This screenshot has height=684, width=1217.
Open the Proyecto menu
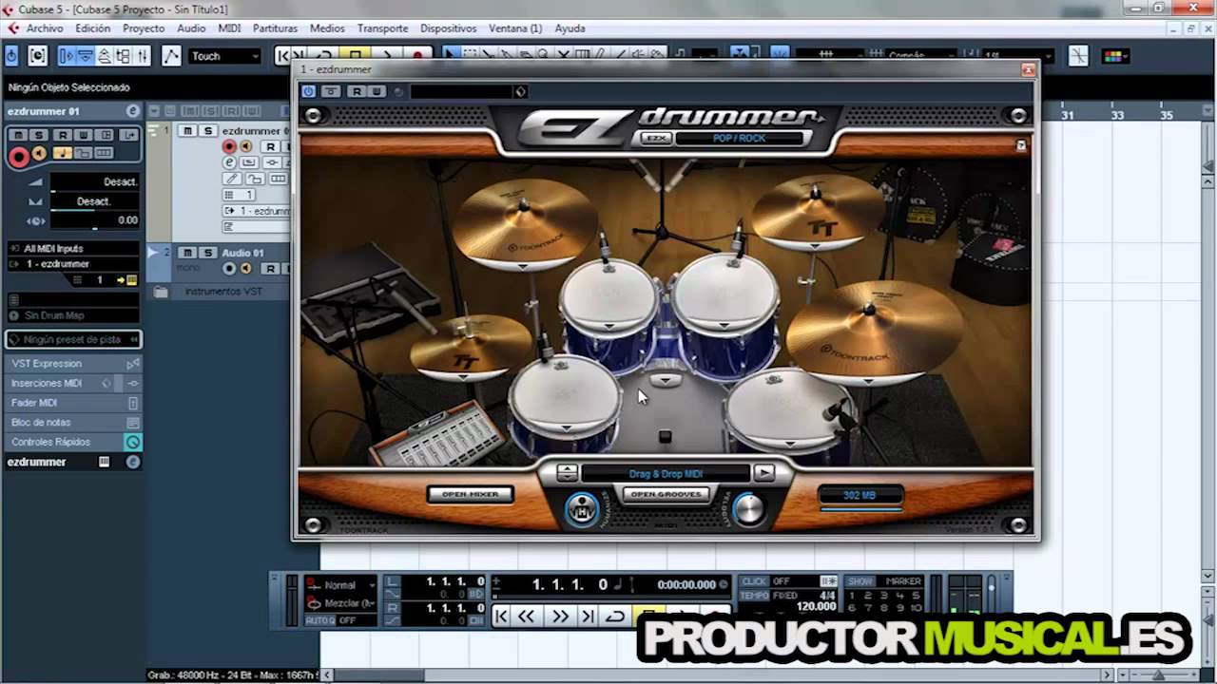[x=144, y=28]
